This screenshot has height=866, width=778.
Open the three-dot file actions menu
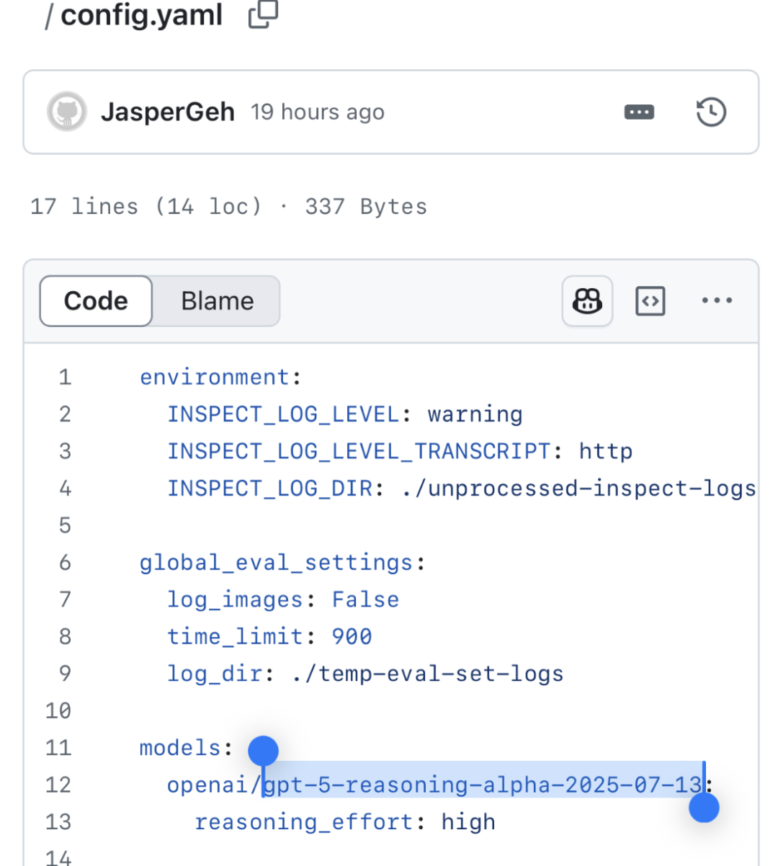point(717,301)
